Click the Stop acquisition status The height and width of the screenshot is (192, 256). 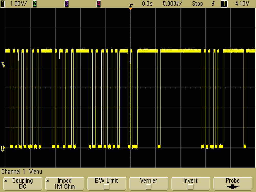[197, 4]
